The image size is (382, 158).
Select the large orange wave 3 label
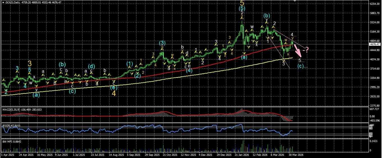coord(29,63)
